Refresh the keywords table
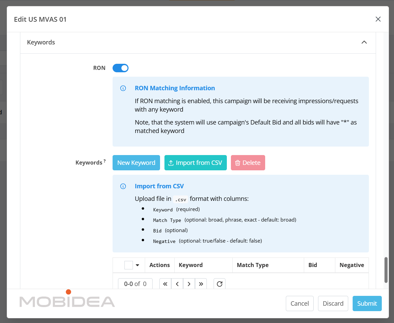The image size is (394, 323). [x=219, y=284]
